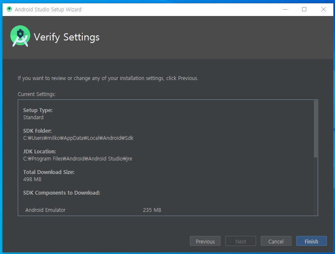Viewport: 335px width, 254px height.
Task: Click the 'Current Settings:' label
Action: click(37, 94)
